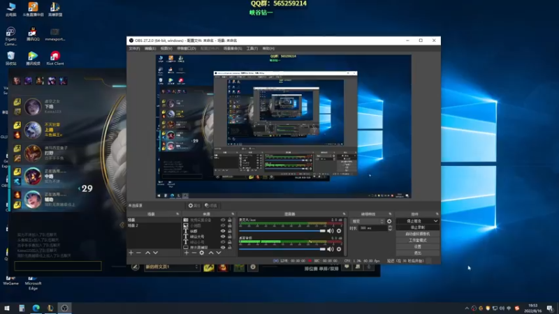The height and width of the screenshot is (314, 559).
Task: Click the 滤镜 filters button
Action: [x=211, y=205]
